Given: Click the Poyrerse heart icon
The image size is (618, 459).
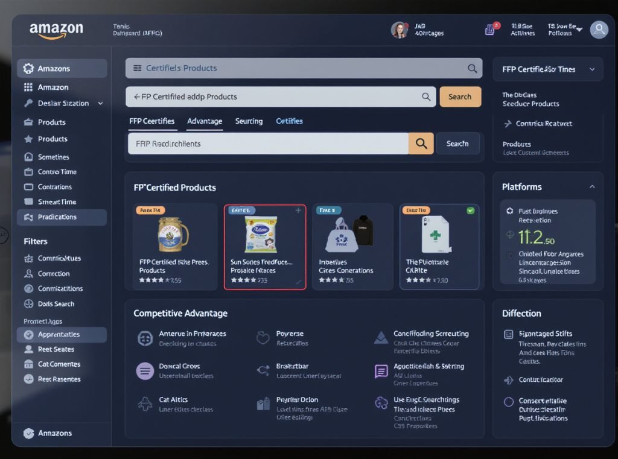Looking at the screenshot, I should click(263, 338).
